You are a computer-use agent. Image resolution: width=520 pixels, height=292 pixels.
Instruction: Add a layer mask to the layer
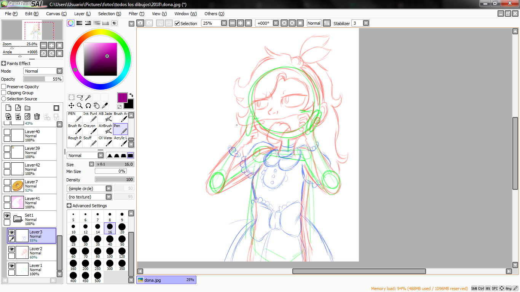[x=56, y=108]
